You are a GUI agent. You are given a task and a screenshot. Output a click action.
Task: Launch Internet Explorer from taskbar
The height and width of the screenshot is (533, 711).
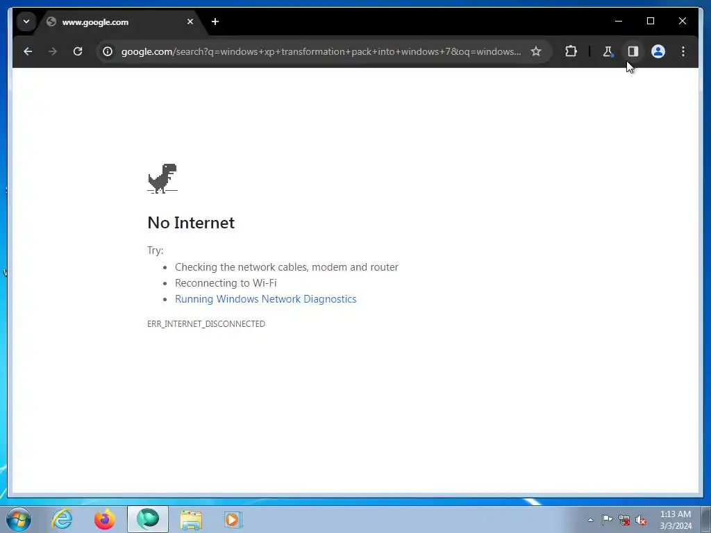click(x=62, y=519)
